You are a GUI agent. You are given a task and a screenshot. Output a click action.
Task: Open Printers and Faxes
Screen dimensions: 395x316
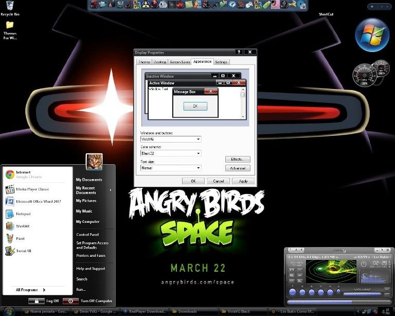click(91, 255)
